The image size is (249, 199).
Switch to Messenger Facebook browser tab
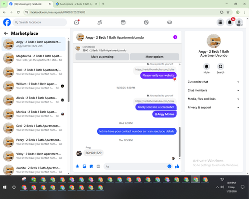[30, 4]
